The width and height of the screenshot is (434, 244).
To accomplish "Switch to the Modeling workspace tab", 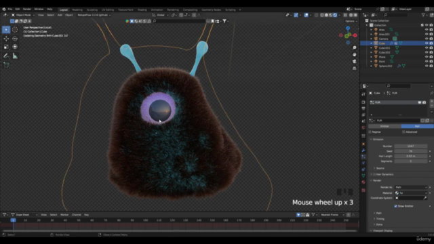I will pyautogui.click(x=77, y=9).
